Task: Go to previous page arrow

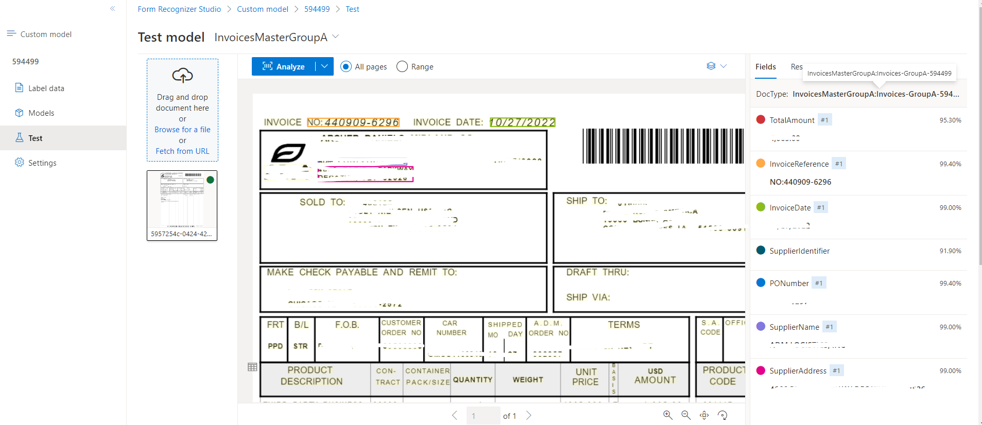Action: tap(454, 415)
